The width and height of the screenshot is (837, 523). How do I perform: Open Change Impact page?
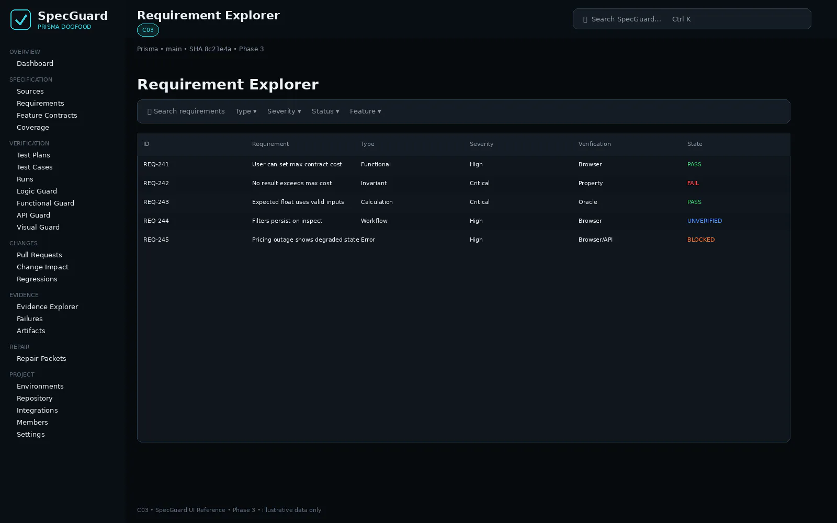click(42, 267)
